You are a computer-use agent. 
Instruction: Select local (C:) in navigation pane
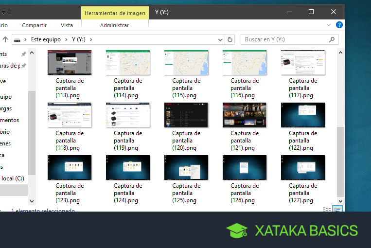coord(13,178)
